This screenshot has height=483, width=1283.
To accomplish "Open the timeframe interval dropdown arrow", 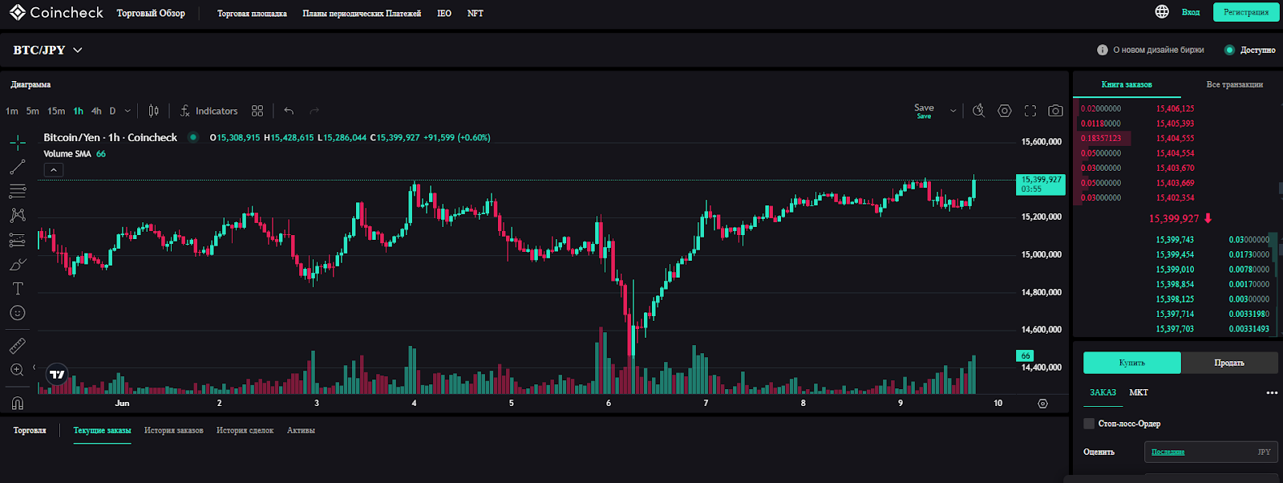I will click(127, 112).
